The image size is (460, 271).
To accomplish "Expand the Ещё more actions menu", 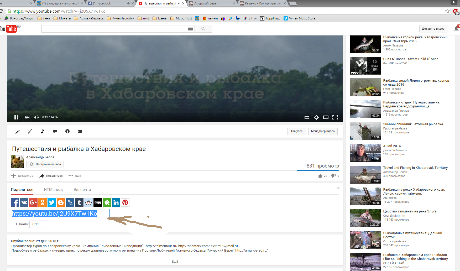I will click(x=75, y=176).
